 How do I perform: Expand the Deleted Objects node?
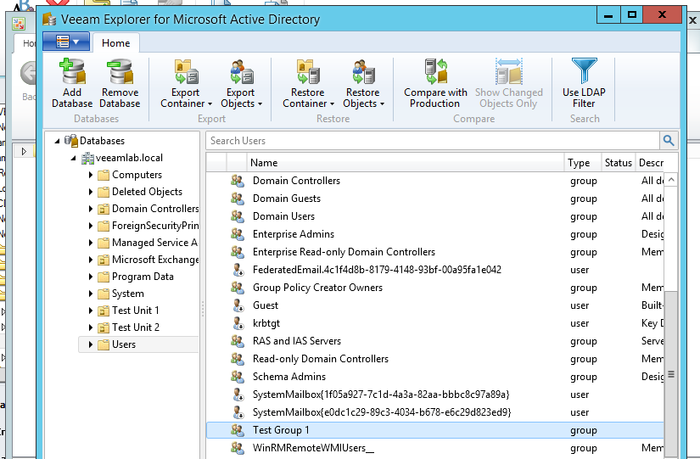click(91, 192)
